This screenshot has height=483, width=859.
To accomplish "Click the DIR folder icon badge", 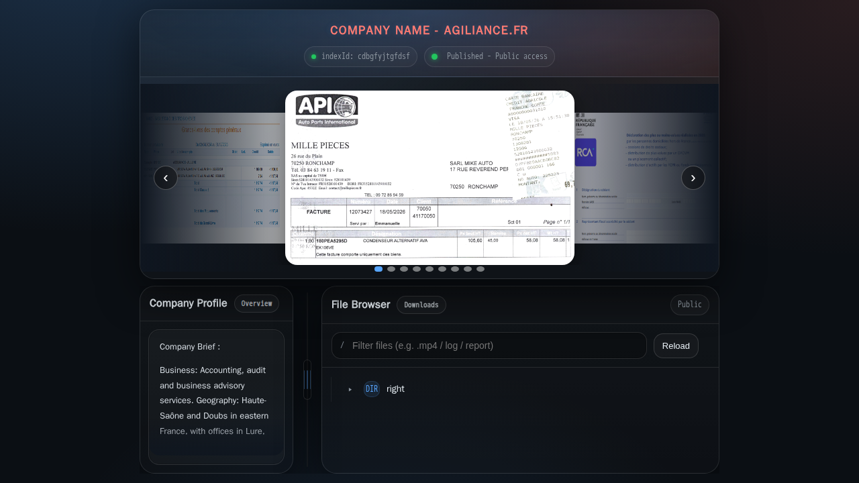I will tap(372, 389).
